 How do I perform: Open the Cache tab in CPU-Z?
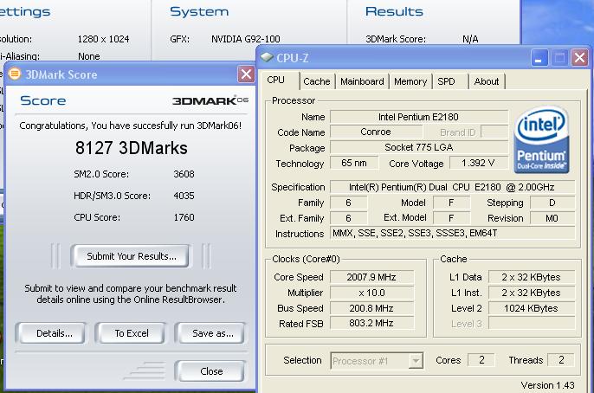pos(317,81)
